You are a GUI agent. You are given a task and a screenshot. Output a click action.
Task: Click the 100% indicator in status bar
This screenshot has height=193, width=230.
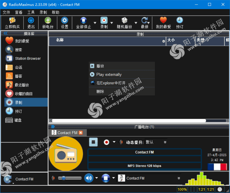(x=182, y=189)
